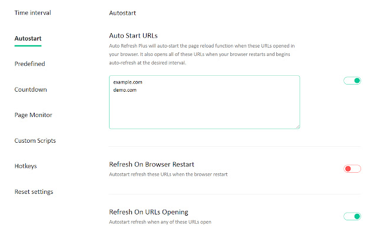Click the Auto Start URLs heading

pyautogui.click(x=134, y=35)
